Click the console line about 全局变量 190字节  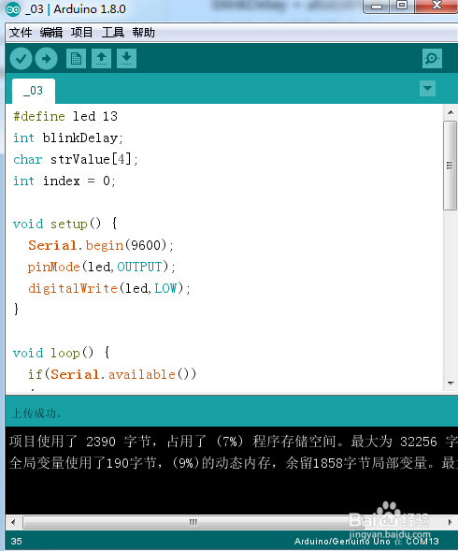(234, 463)
